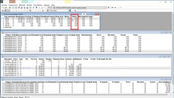174x98 pixels.
Task: Click the Доступно header in money positions table
Action: [111, 35]
